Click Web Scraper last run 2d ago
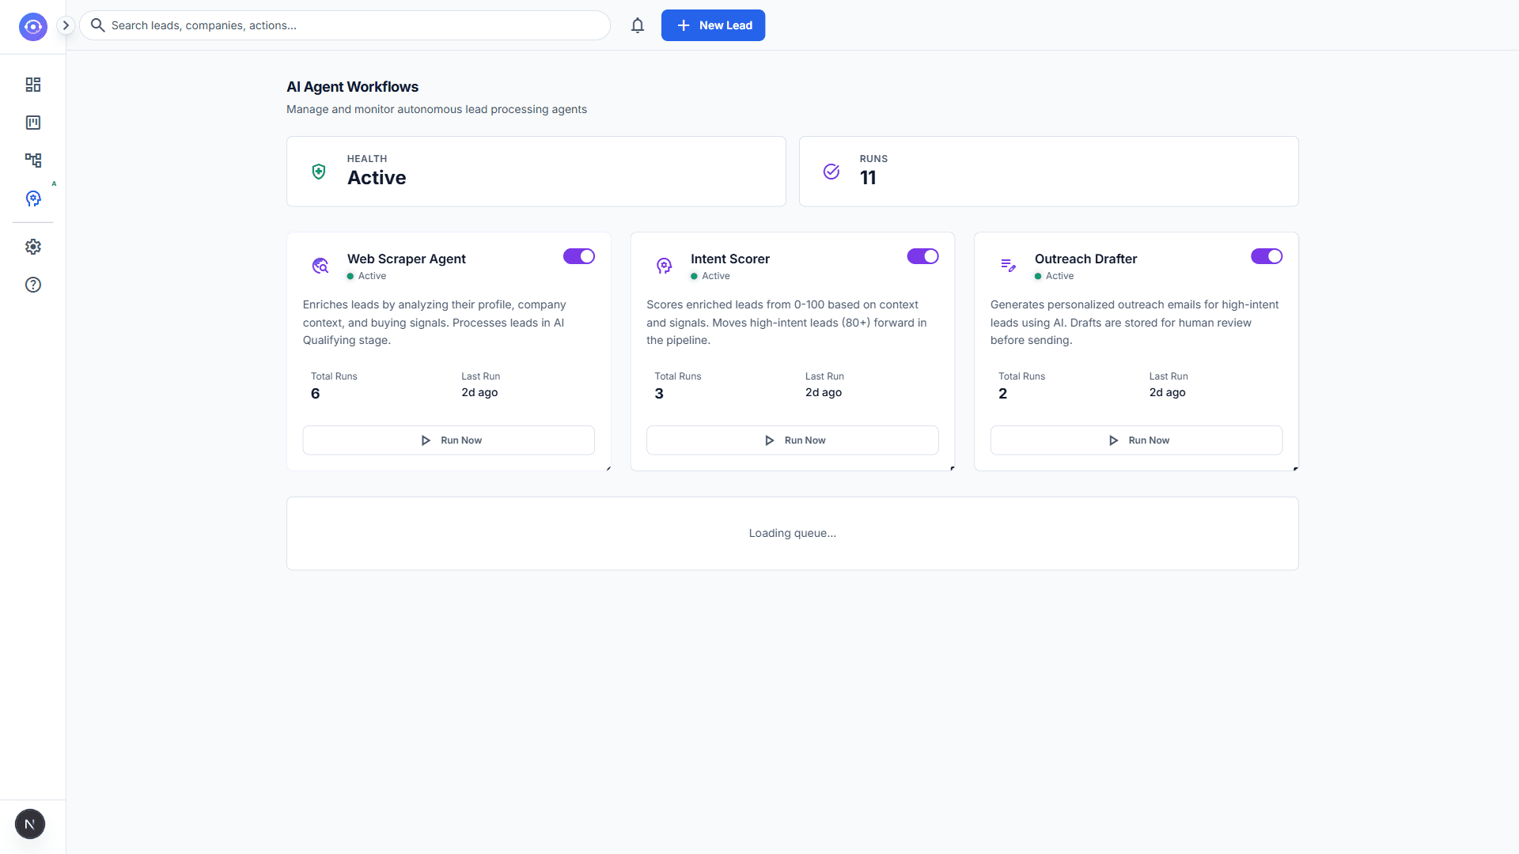The image size is (1519, 854). [x=479, y=392]
